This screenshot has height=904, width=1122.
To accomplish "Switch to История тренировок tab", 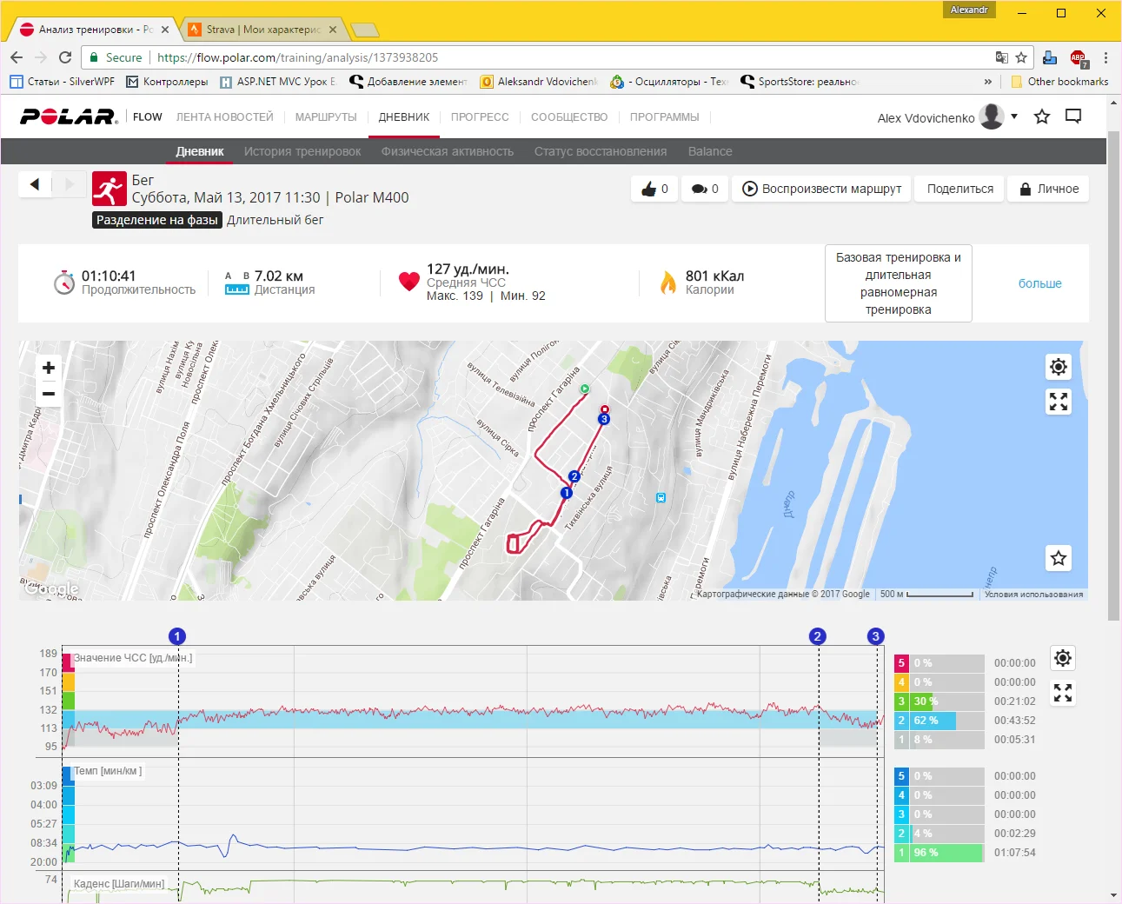I will point(302,151).
